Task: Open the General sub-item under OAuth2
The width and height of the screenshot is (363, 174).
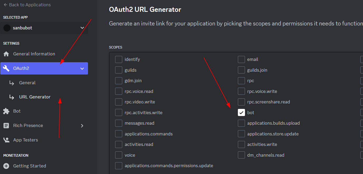Action: 27,83
